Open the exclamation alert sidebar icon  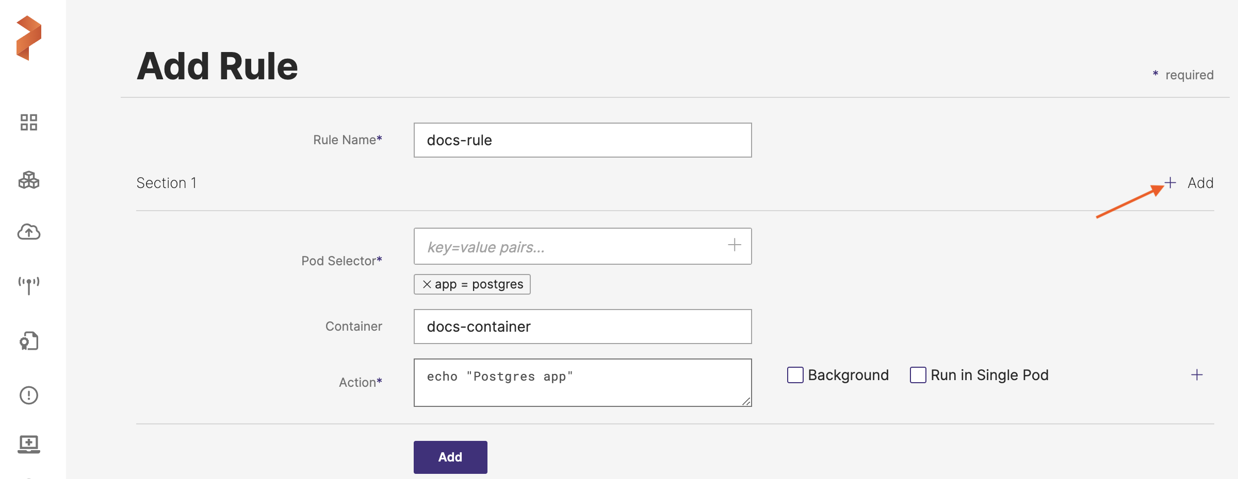[x=29, y=396]
